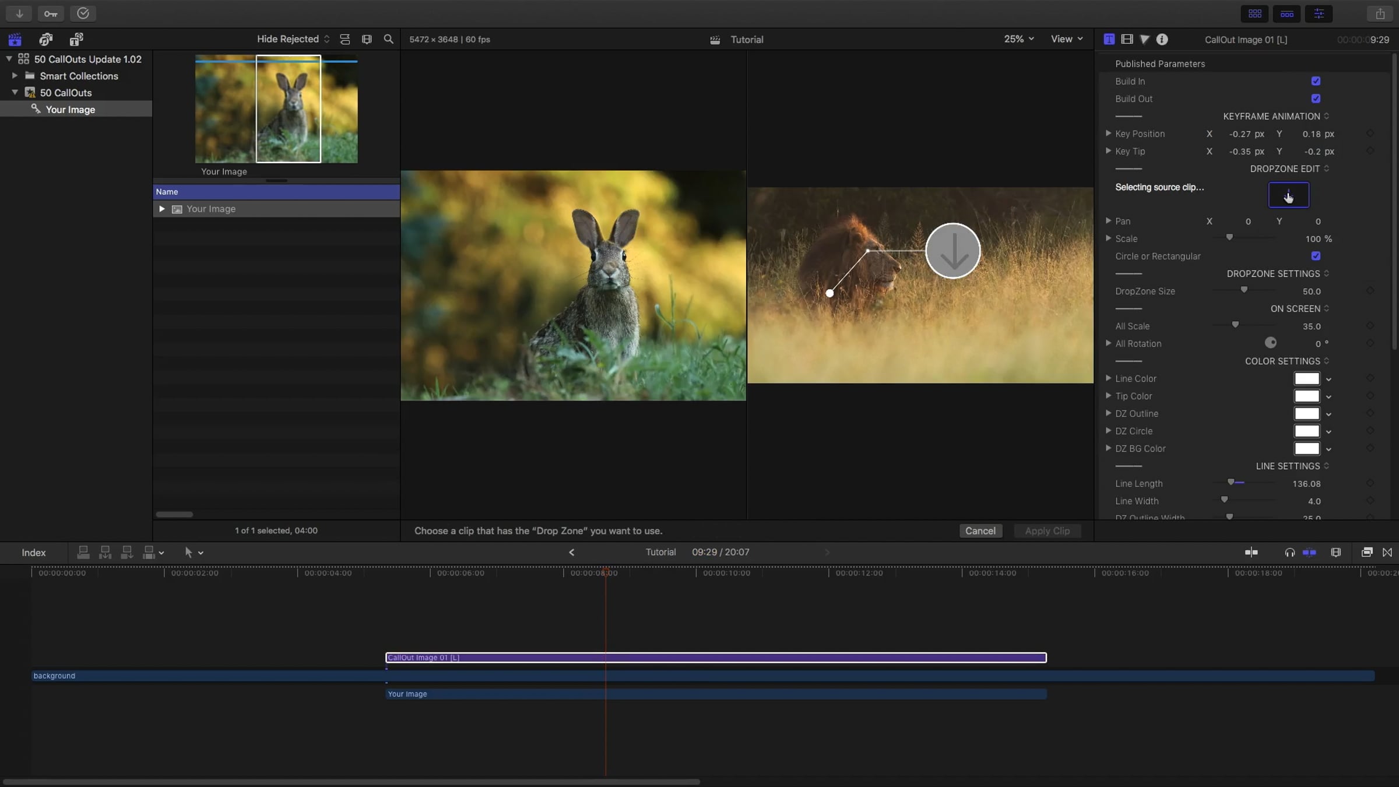Toggle the Circle or Rectangular checkbox

tap(1316, 256)
